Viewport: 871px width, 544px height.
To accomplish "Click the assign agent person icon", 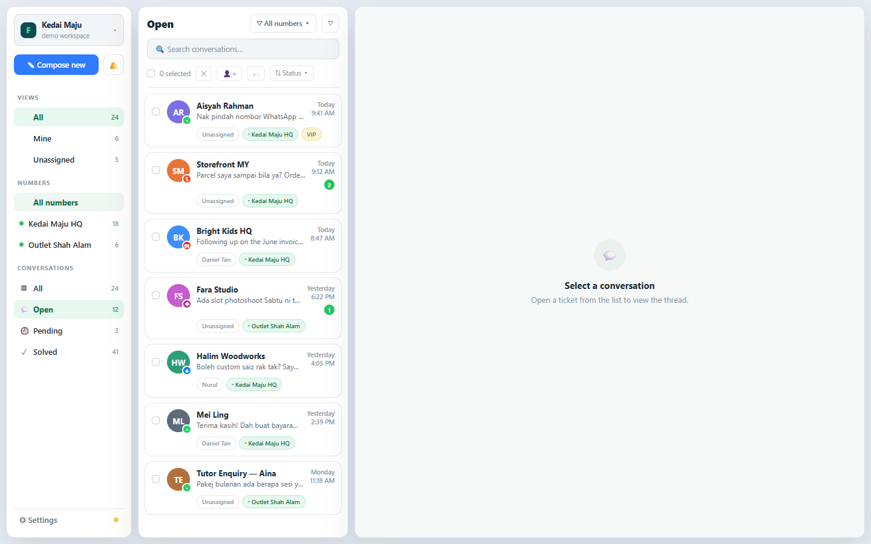I will click(x=229, y=73).
